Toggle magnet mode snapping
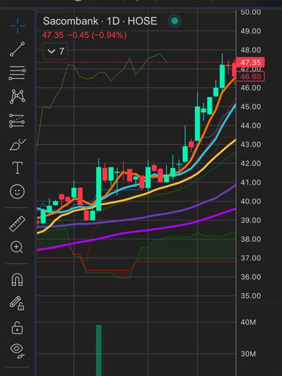Screen dimensions: 282x376 click(x=17, y=280)
